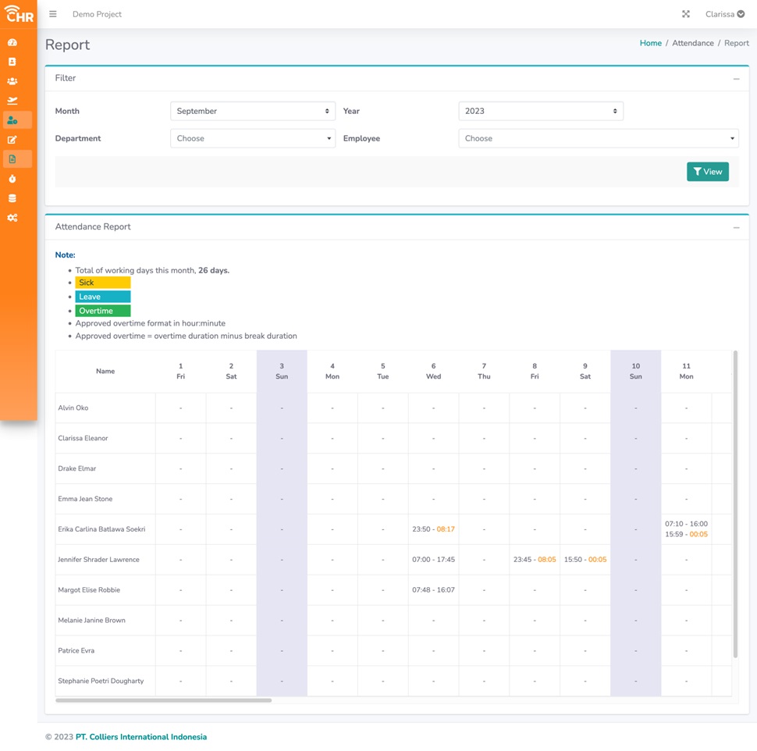
Task: Toggle the hamburger menu icon
Action: coord(52,14)
